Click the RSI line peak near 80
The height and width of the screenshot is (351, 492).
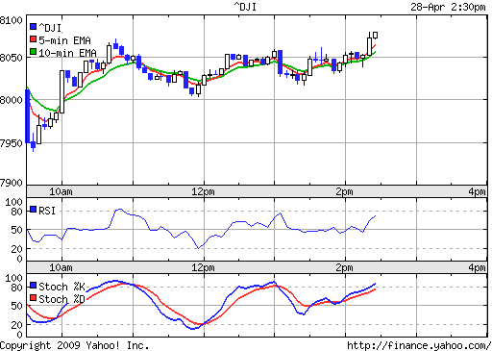(119, 210)
